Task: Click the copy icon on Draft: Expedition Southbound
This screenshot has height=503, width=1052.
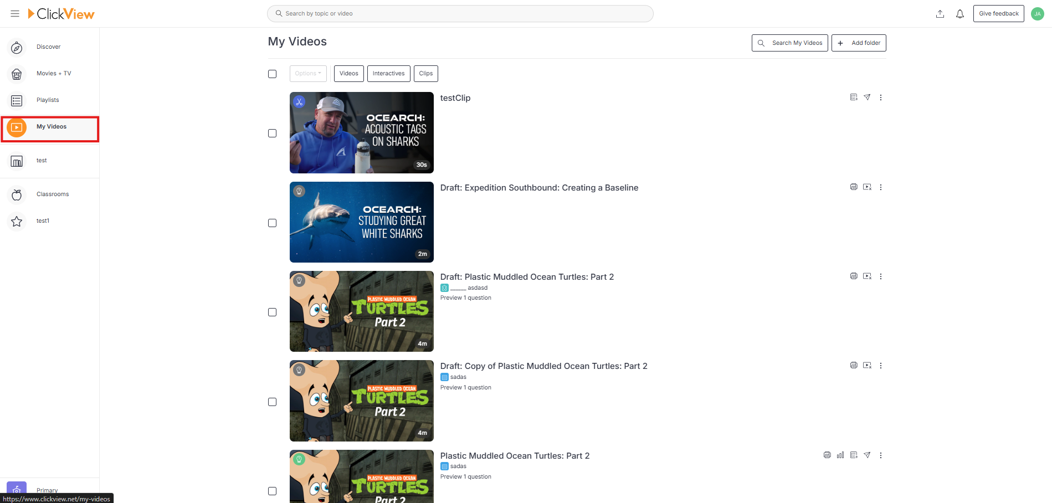Action: (x=854, y=187)
